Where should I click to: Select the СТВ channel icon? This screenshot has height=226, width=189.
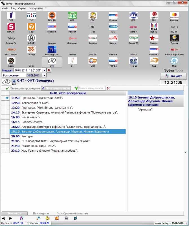tap(93, 61)
